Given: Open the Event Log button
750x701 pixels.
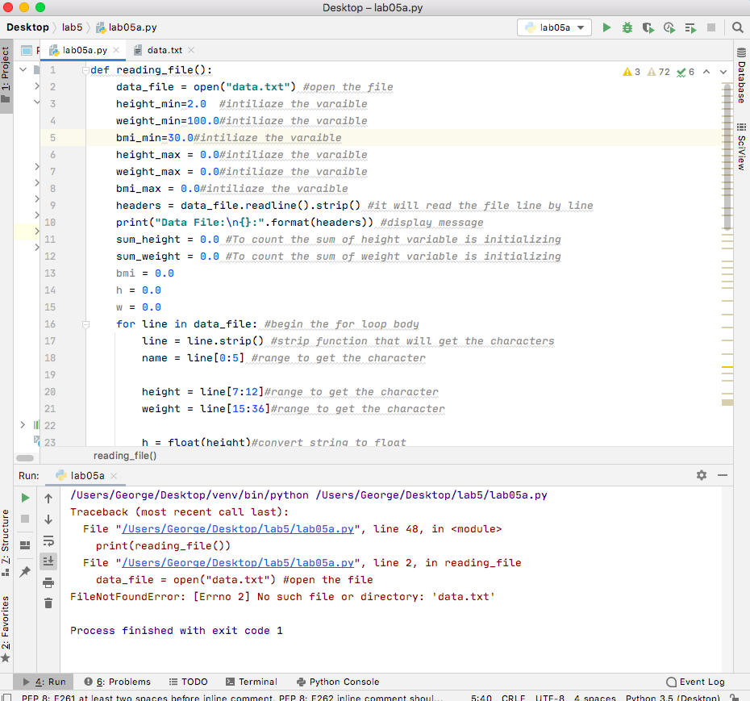Looking at the screenshot, I should tap(695, 682).
